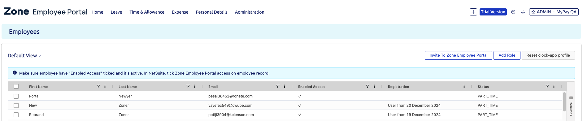Click the Add Role button
The width and height of the screenshot is (583, 121).
click(x=507, y=55)
